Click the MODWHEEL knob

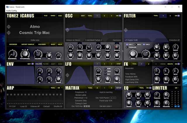pos(12,54)
